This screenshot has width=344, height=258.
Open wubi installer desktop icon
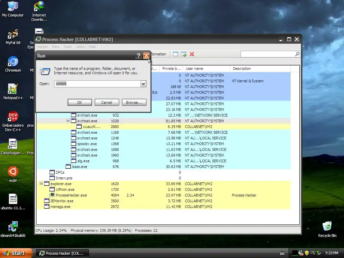coord(13,174)
